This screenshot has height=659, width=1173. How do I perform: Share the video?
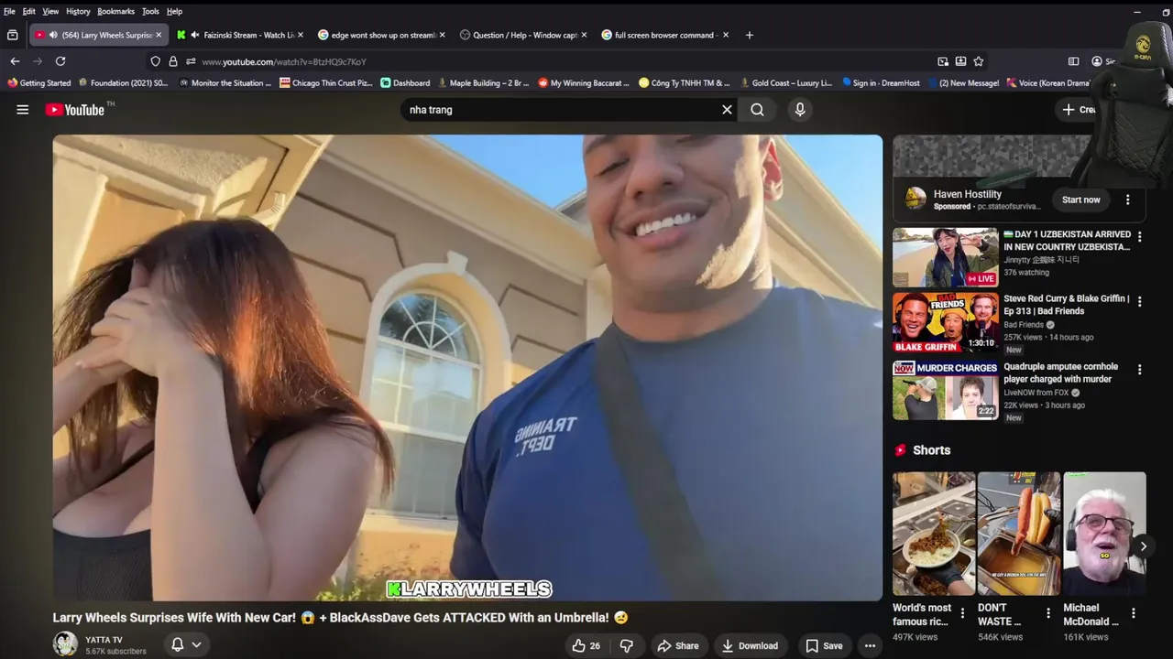pos(678,646)
